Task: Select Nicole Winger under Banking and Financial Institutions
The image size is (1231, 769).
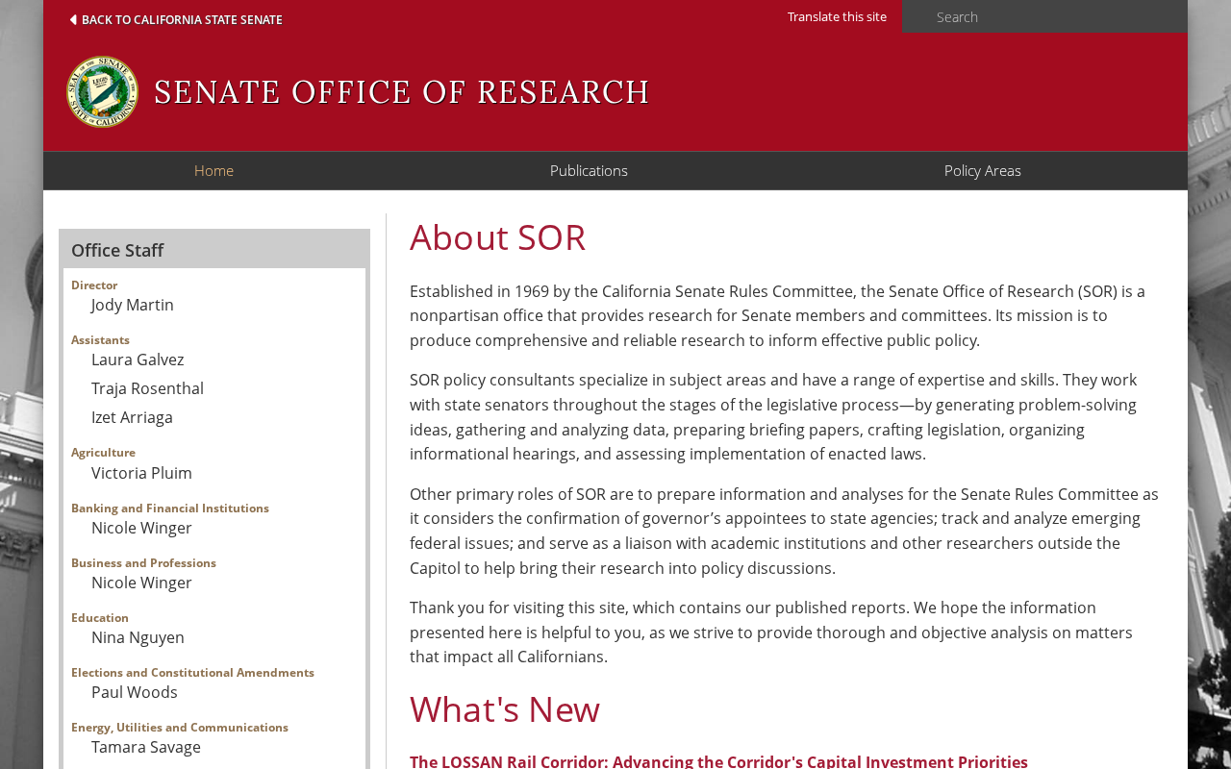Action: [x=141, y=528]
